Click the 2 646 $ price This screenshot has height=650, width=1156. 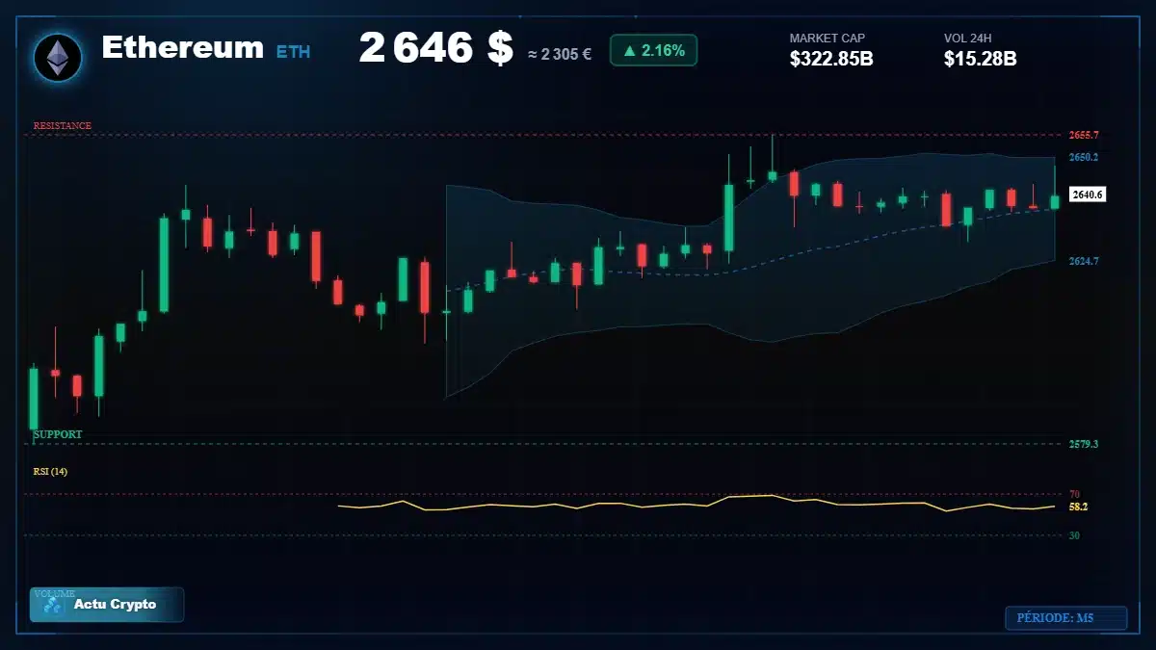[x=435, y=48]
